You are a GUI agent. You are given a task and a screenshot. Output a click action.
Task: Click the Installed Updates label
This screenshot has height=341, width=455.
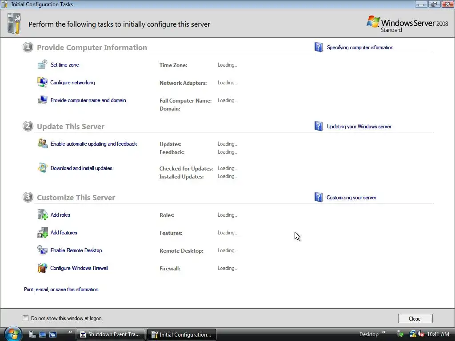181,176
